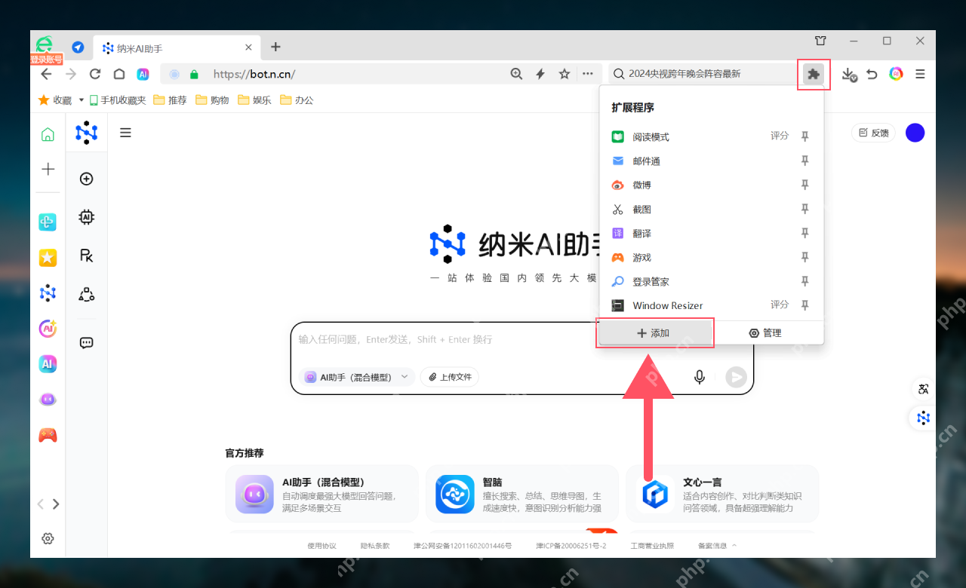Expand the 收藏 bookmarks dropdown arrow
The width and height of the screenshot is (966, 588).
tap(82, 100)
